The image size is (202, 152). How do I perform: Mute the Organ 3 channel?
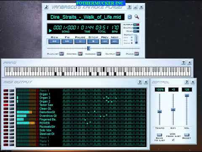tap(6, 98)
